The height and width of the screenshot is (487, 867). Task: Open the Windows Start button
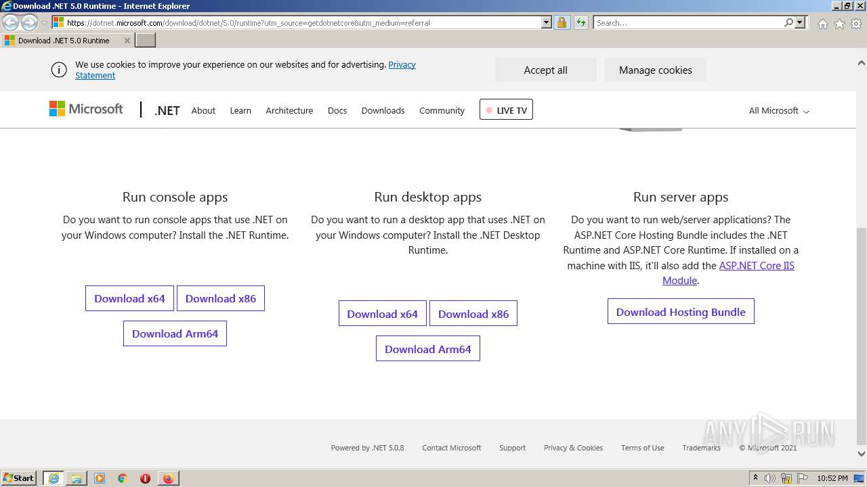coord(19,478)
